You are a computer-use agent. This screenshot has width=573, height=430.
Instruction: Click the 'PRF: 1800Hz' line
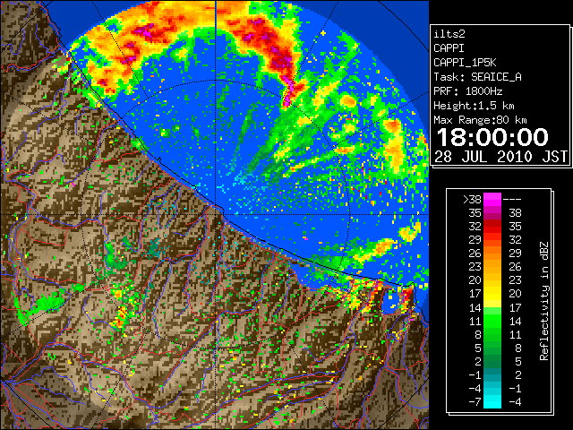[468, 91]
